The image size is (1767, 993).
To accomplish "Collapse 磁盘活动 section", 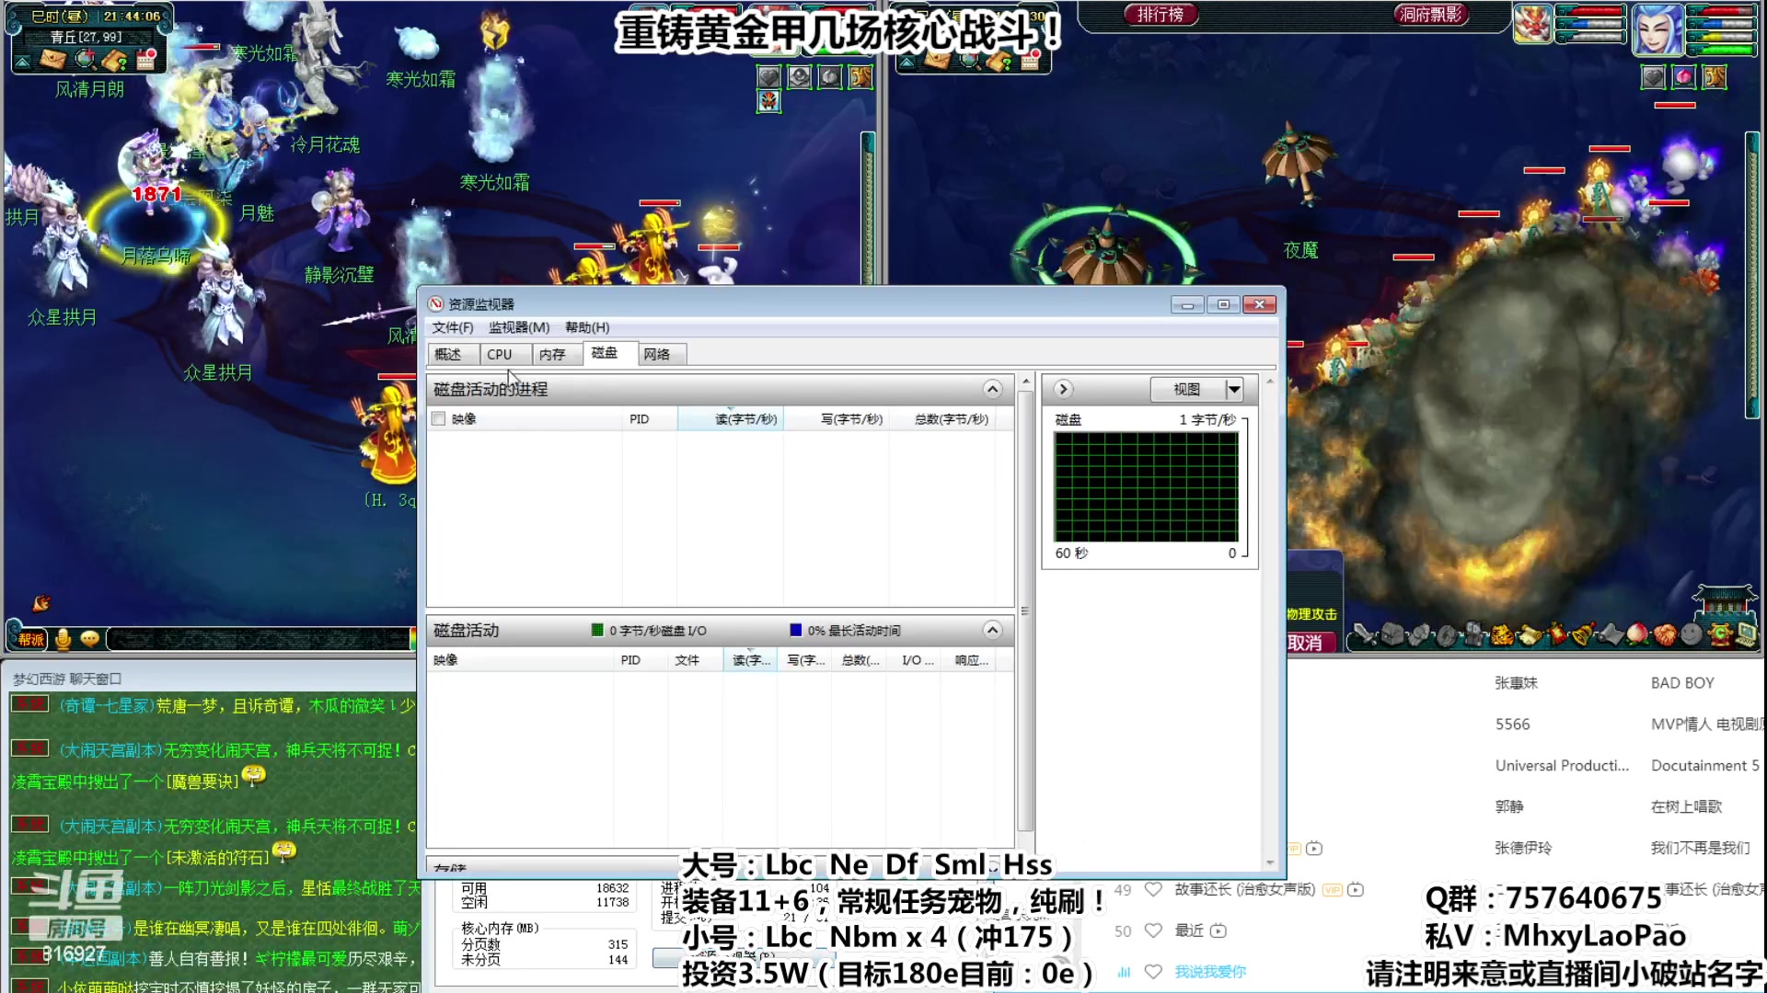I will pyautogui.click(x=992, y=630).
